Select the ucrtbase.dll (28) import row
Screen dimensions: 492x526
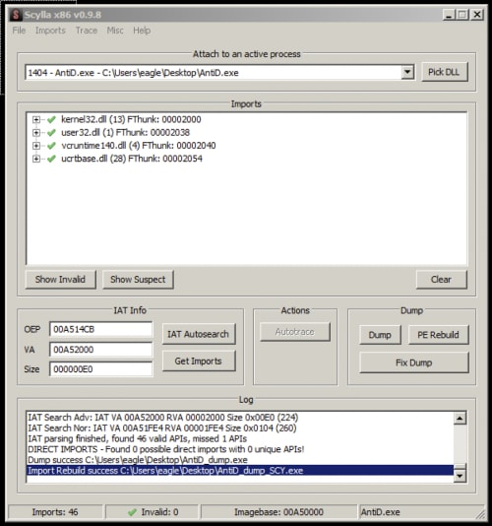click(132, 159)
